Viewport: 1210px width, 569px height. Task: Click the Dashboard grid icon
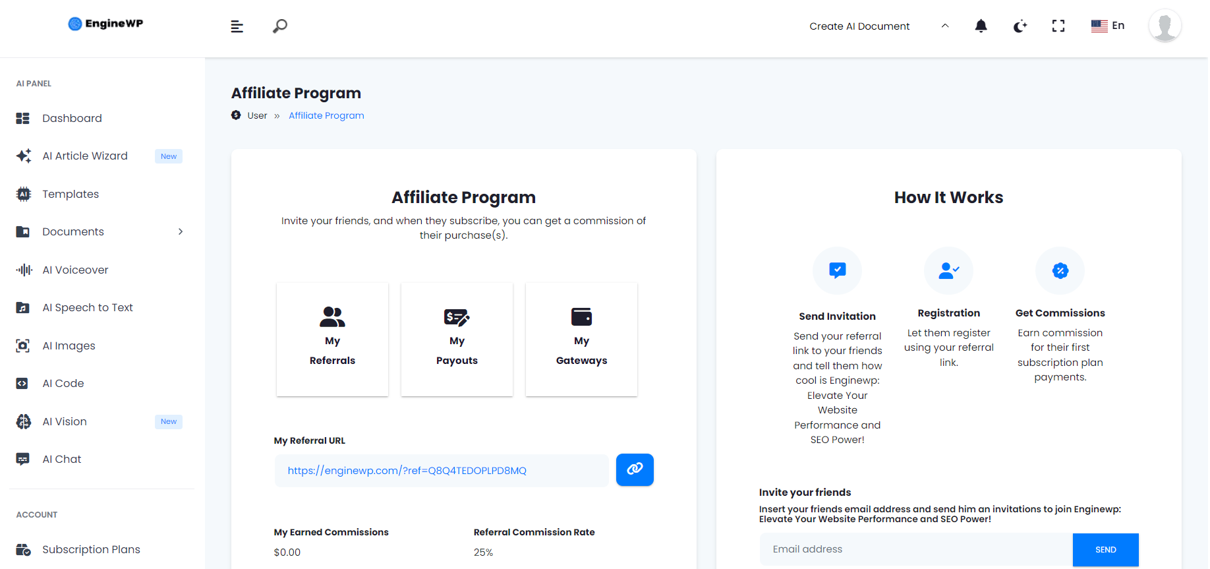point(23,118)
